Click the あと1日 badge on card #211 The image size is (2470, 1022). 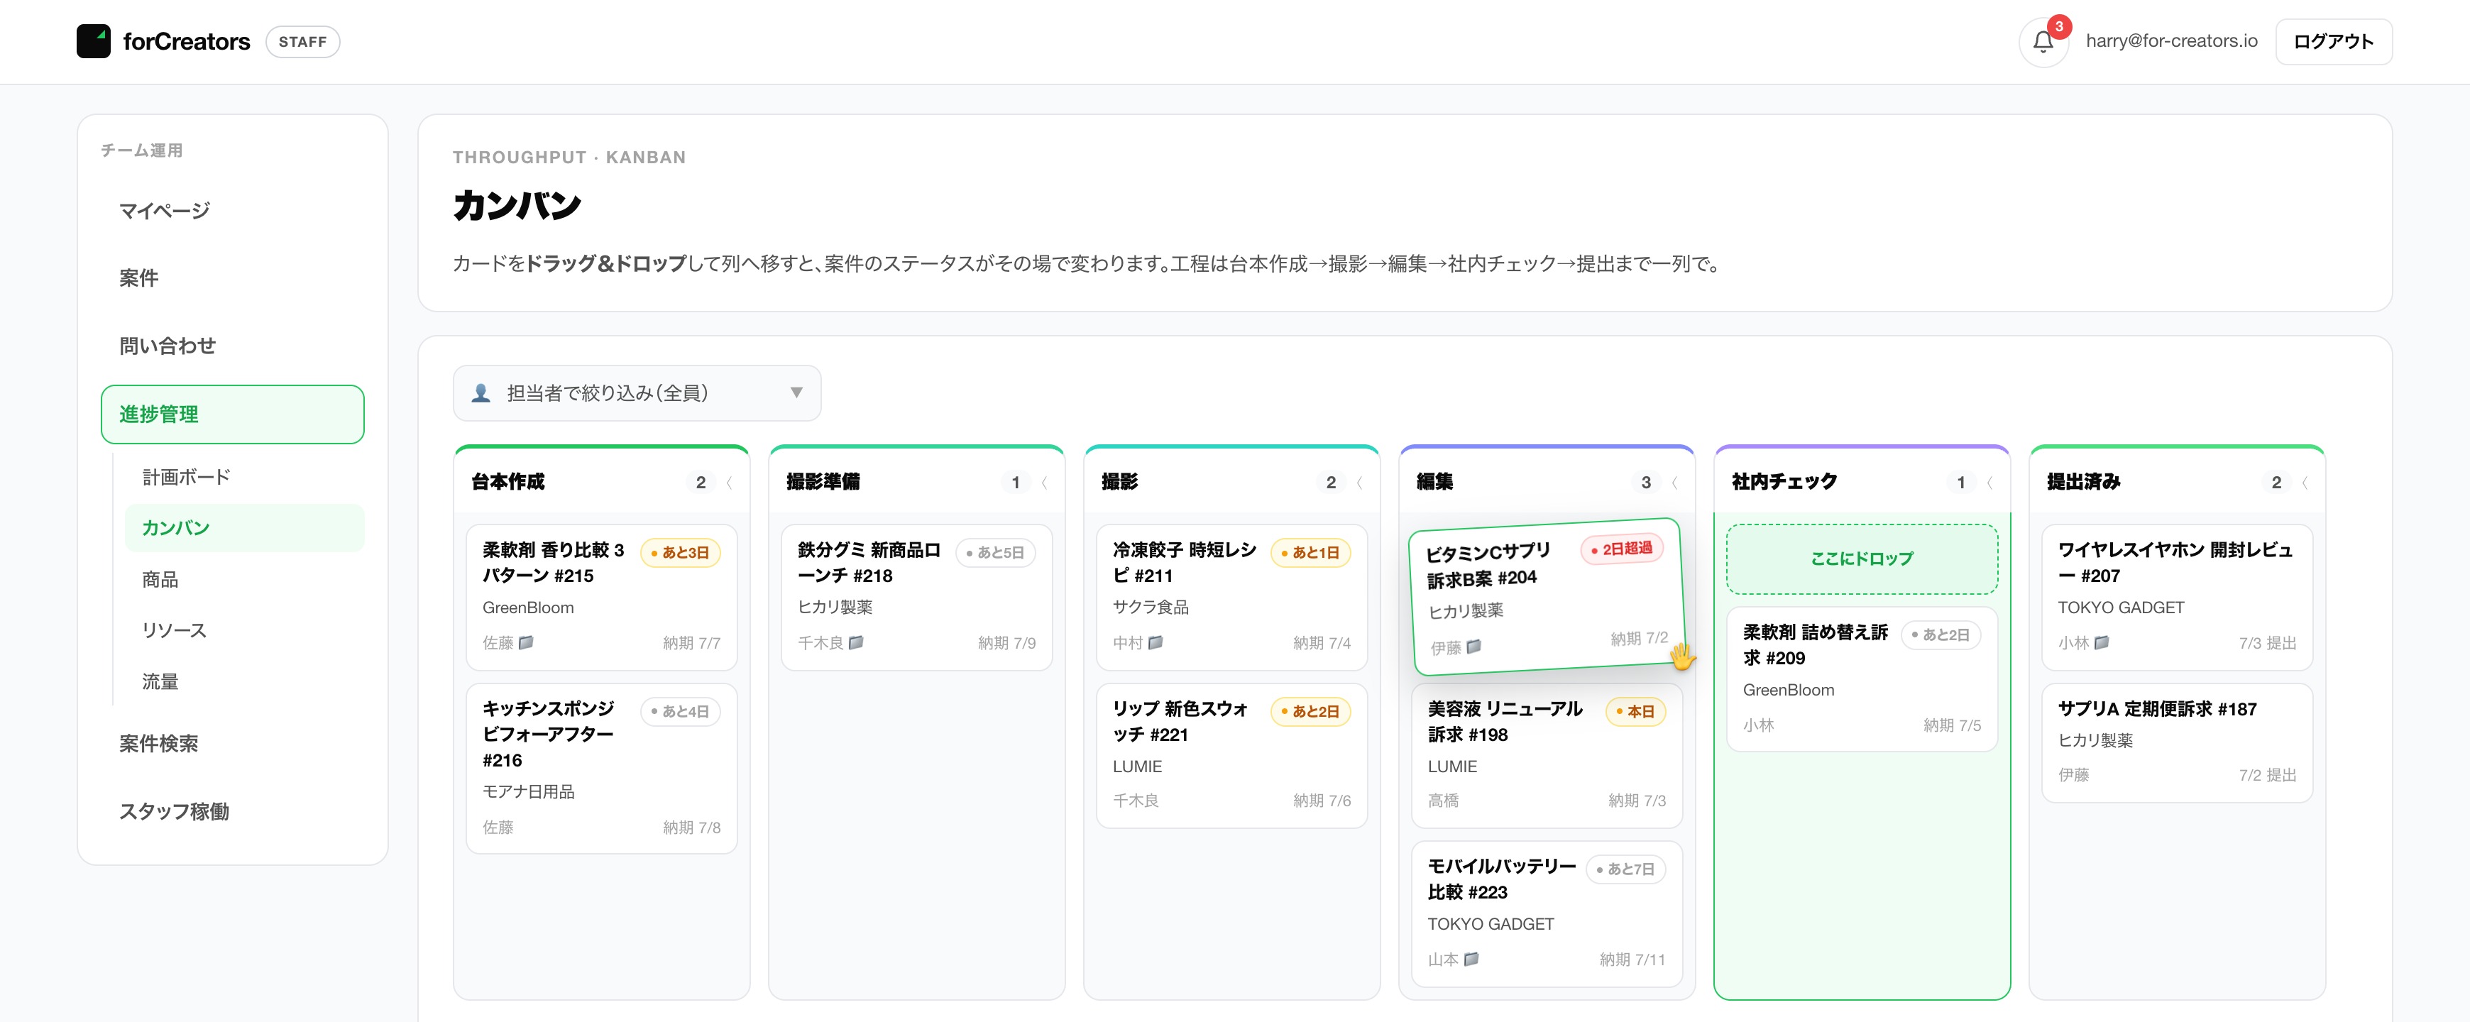click(1311, 552)
